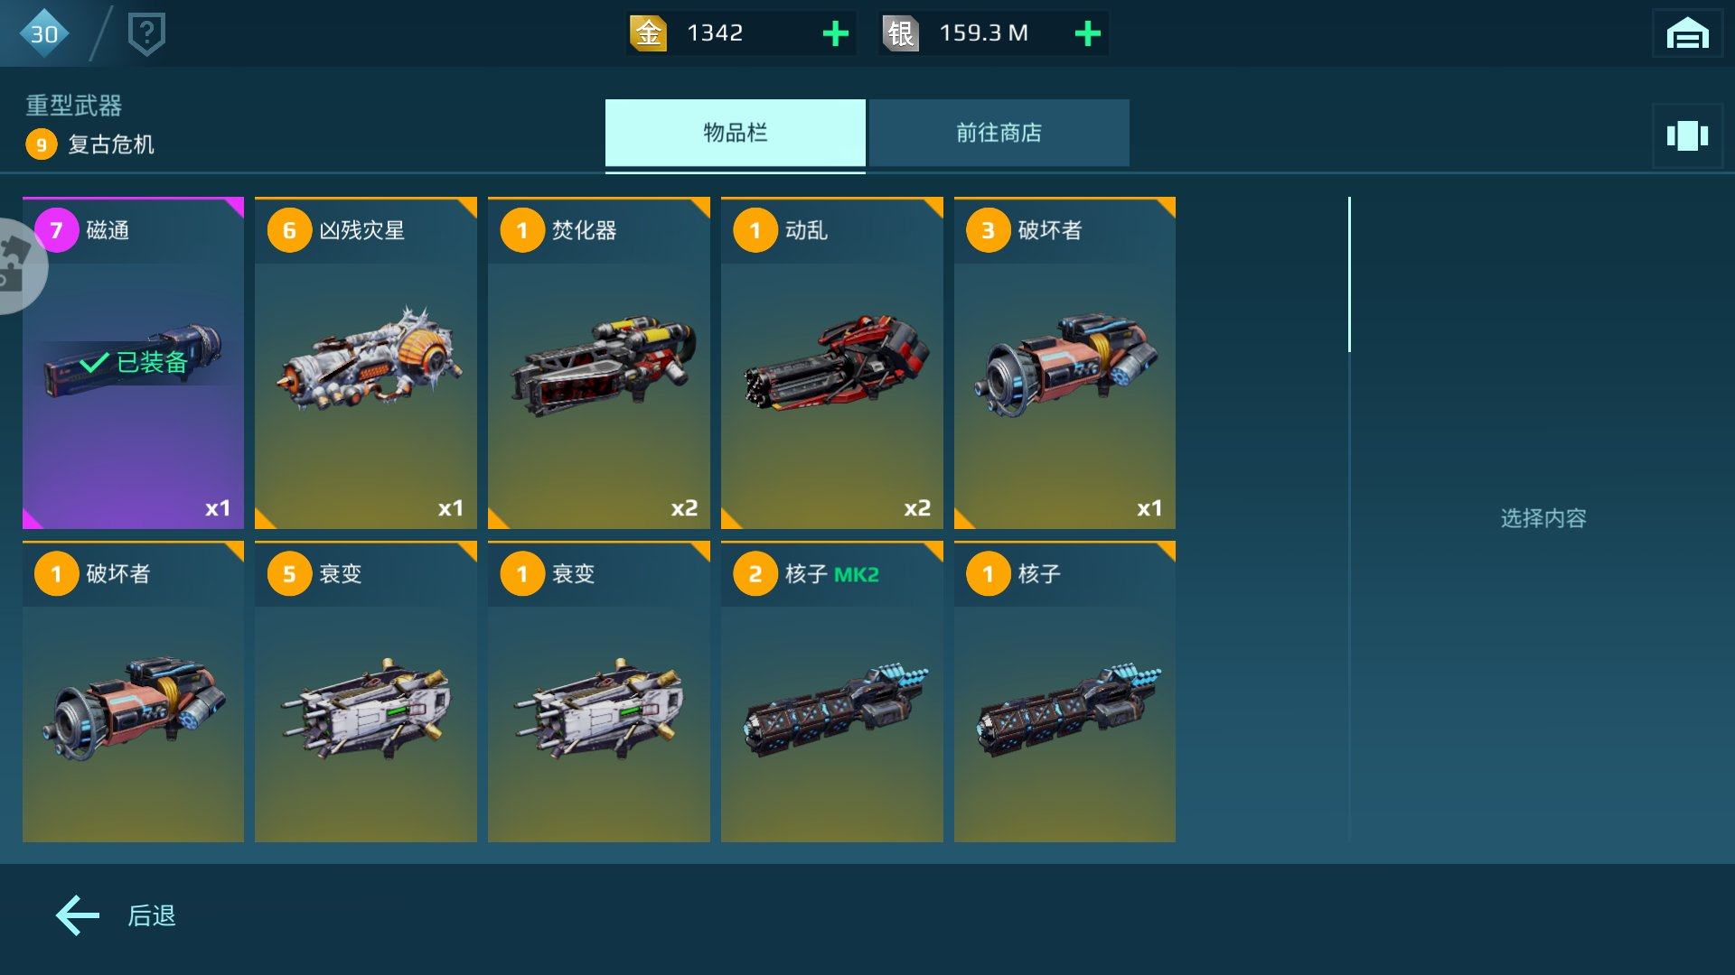Add gold with the plus icon
The image size is (1735, 975).
coord(836,33)
